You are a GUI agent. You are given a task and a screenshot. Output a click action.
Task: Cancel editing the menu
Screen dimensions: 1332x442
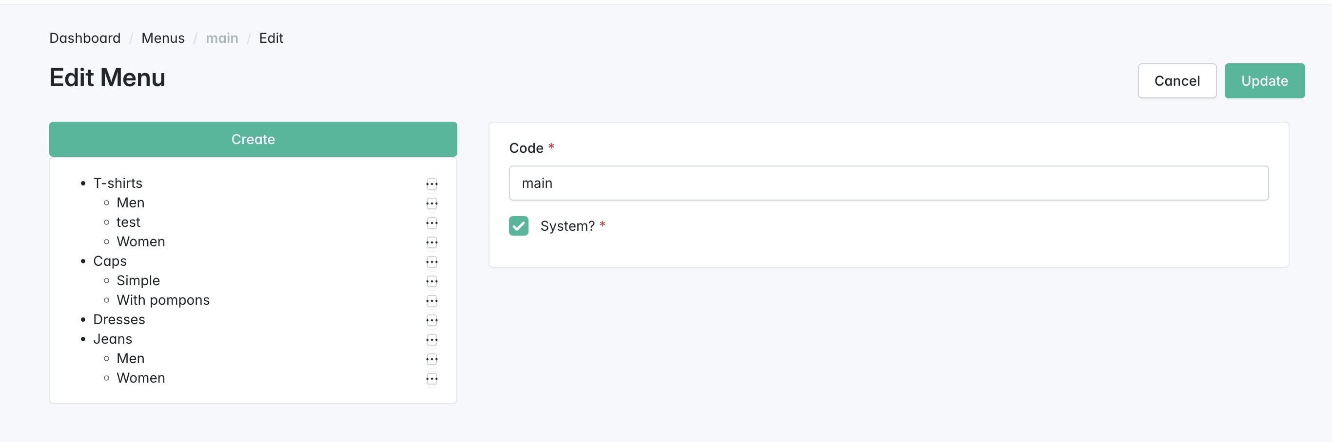[x=1176, y=80]
